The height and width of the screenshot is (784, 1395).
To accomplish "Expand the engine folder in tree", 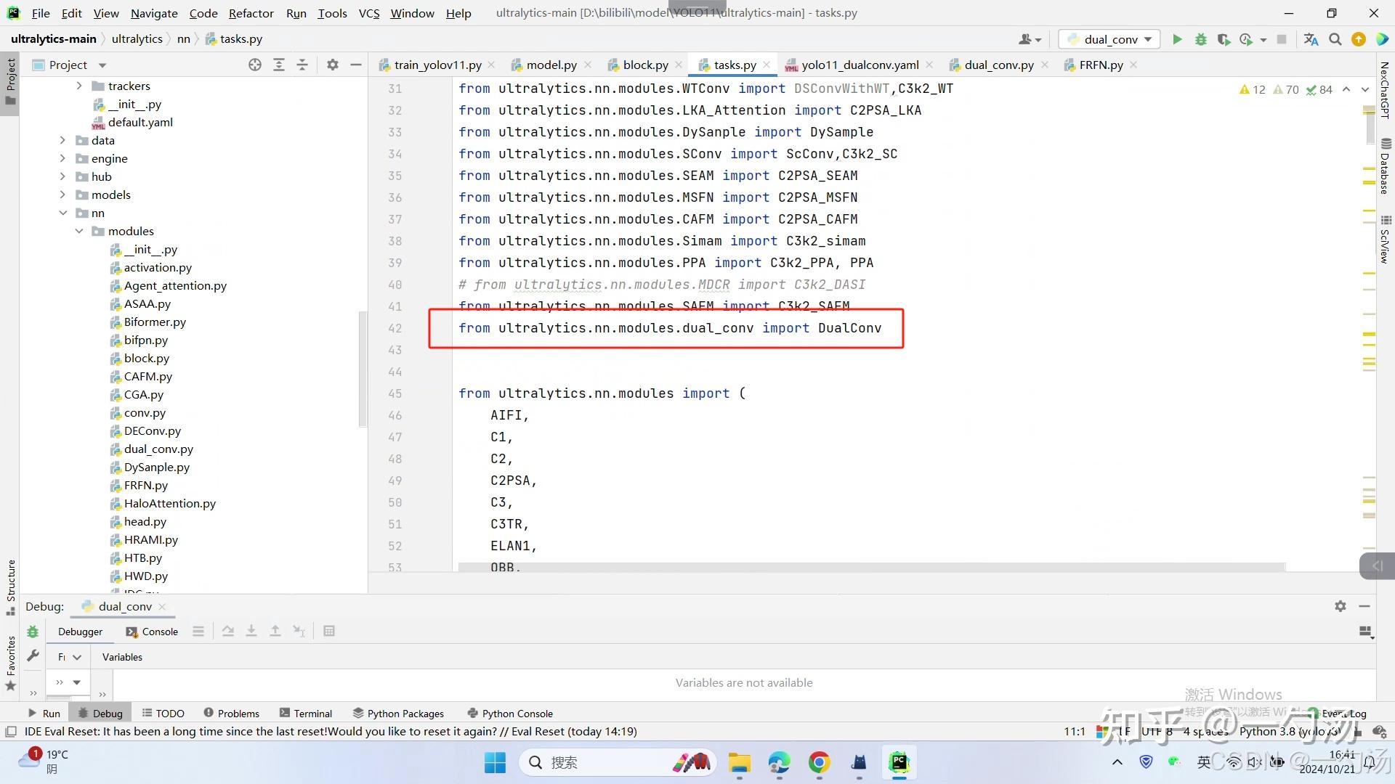I will coord(63,158).
